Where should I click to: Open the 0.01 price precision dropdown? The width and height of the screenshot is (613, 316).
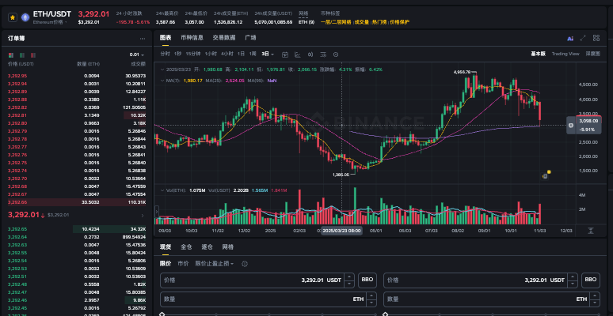coord(138,54)
